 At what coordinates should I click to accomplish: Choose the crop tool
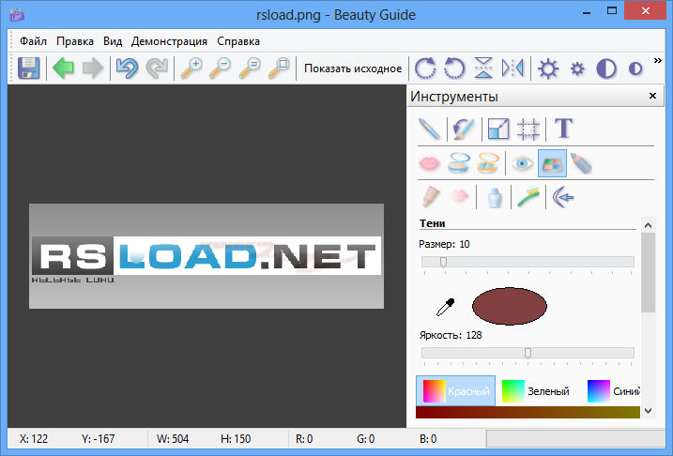(528, 129)
